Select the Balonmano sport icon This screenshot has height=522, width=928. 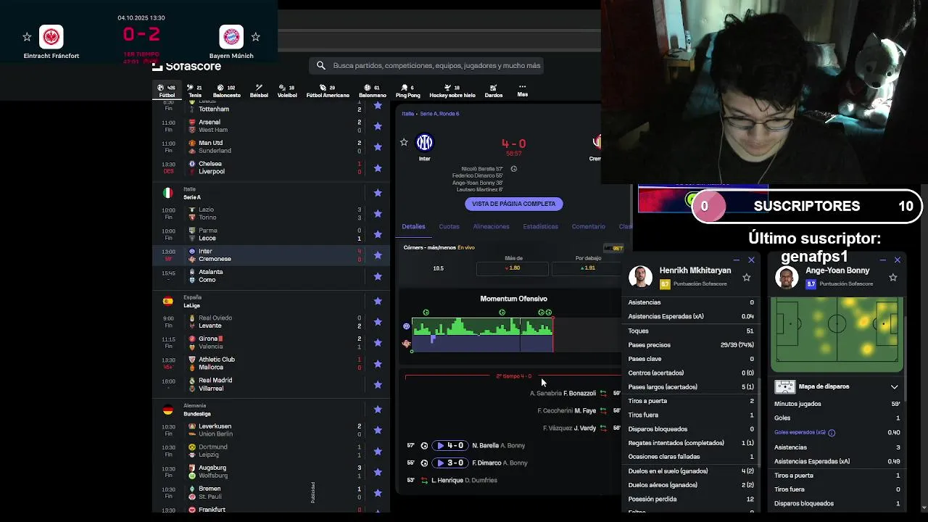coord(373,91)
